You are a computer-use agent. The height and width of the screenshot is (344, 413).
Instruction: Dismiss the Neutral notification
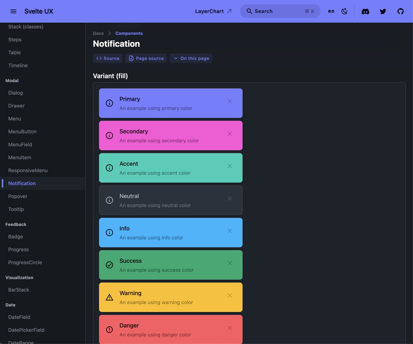[x=230, y=199]
